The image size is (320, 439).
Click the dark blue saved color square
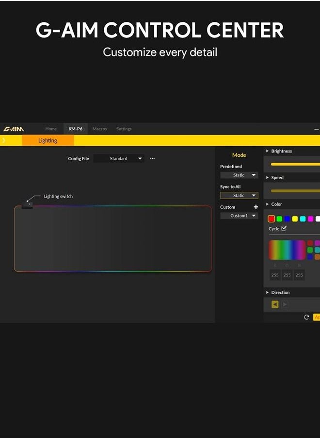tap(310, 256)
